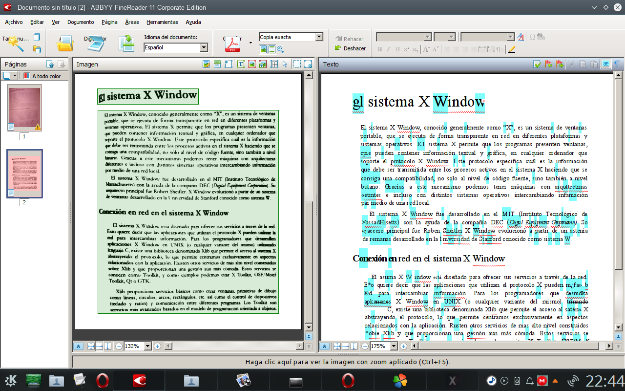The width and height of the screenshot is (625, 391).
Task: Open the text style dropdown
Action: coord(511,37)
